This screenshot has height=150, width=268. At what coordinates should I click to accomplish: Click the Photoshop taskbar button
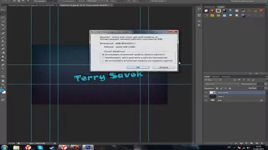[x=88, y=147]
